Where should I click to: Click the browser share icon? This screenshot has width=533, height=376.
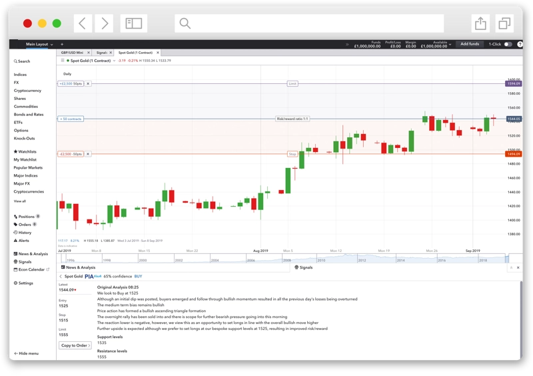[480, 23]
